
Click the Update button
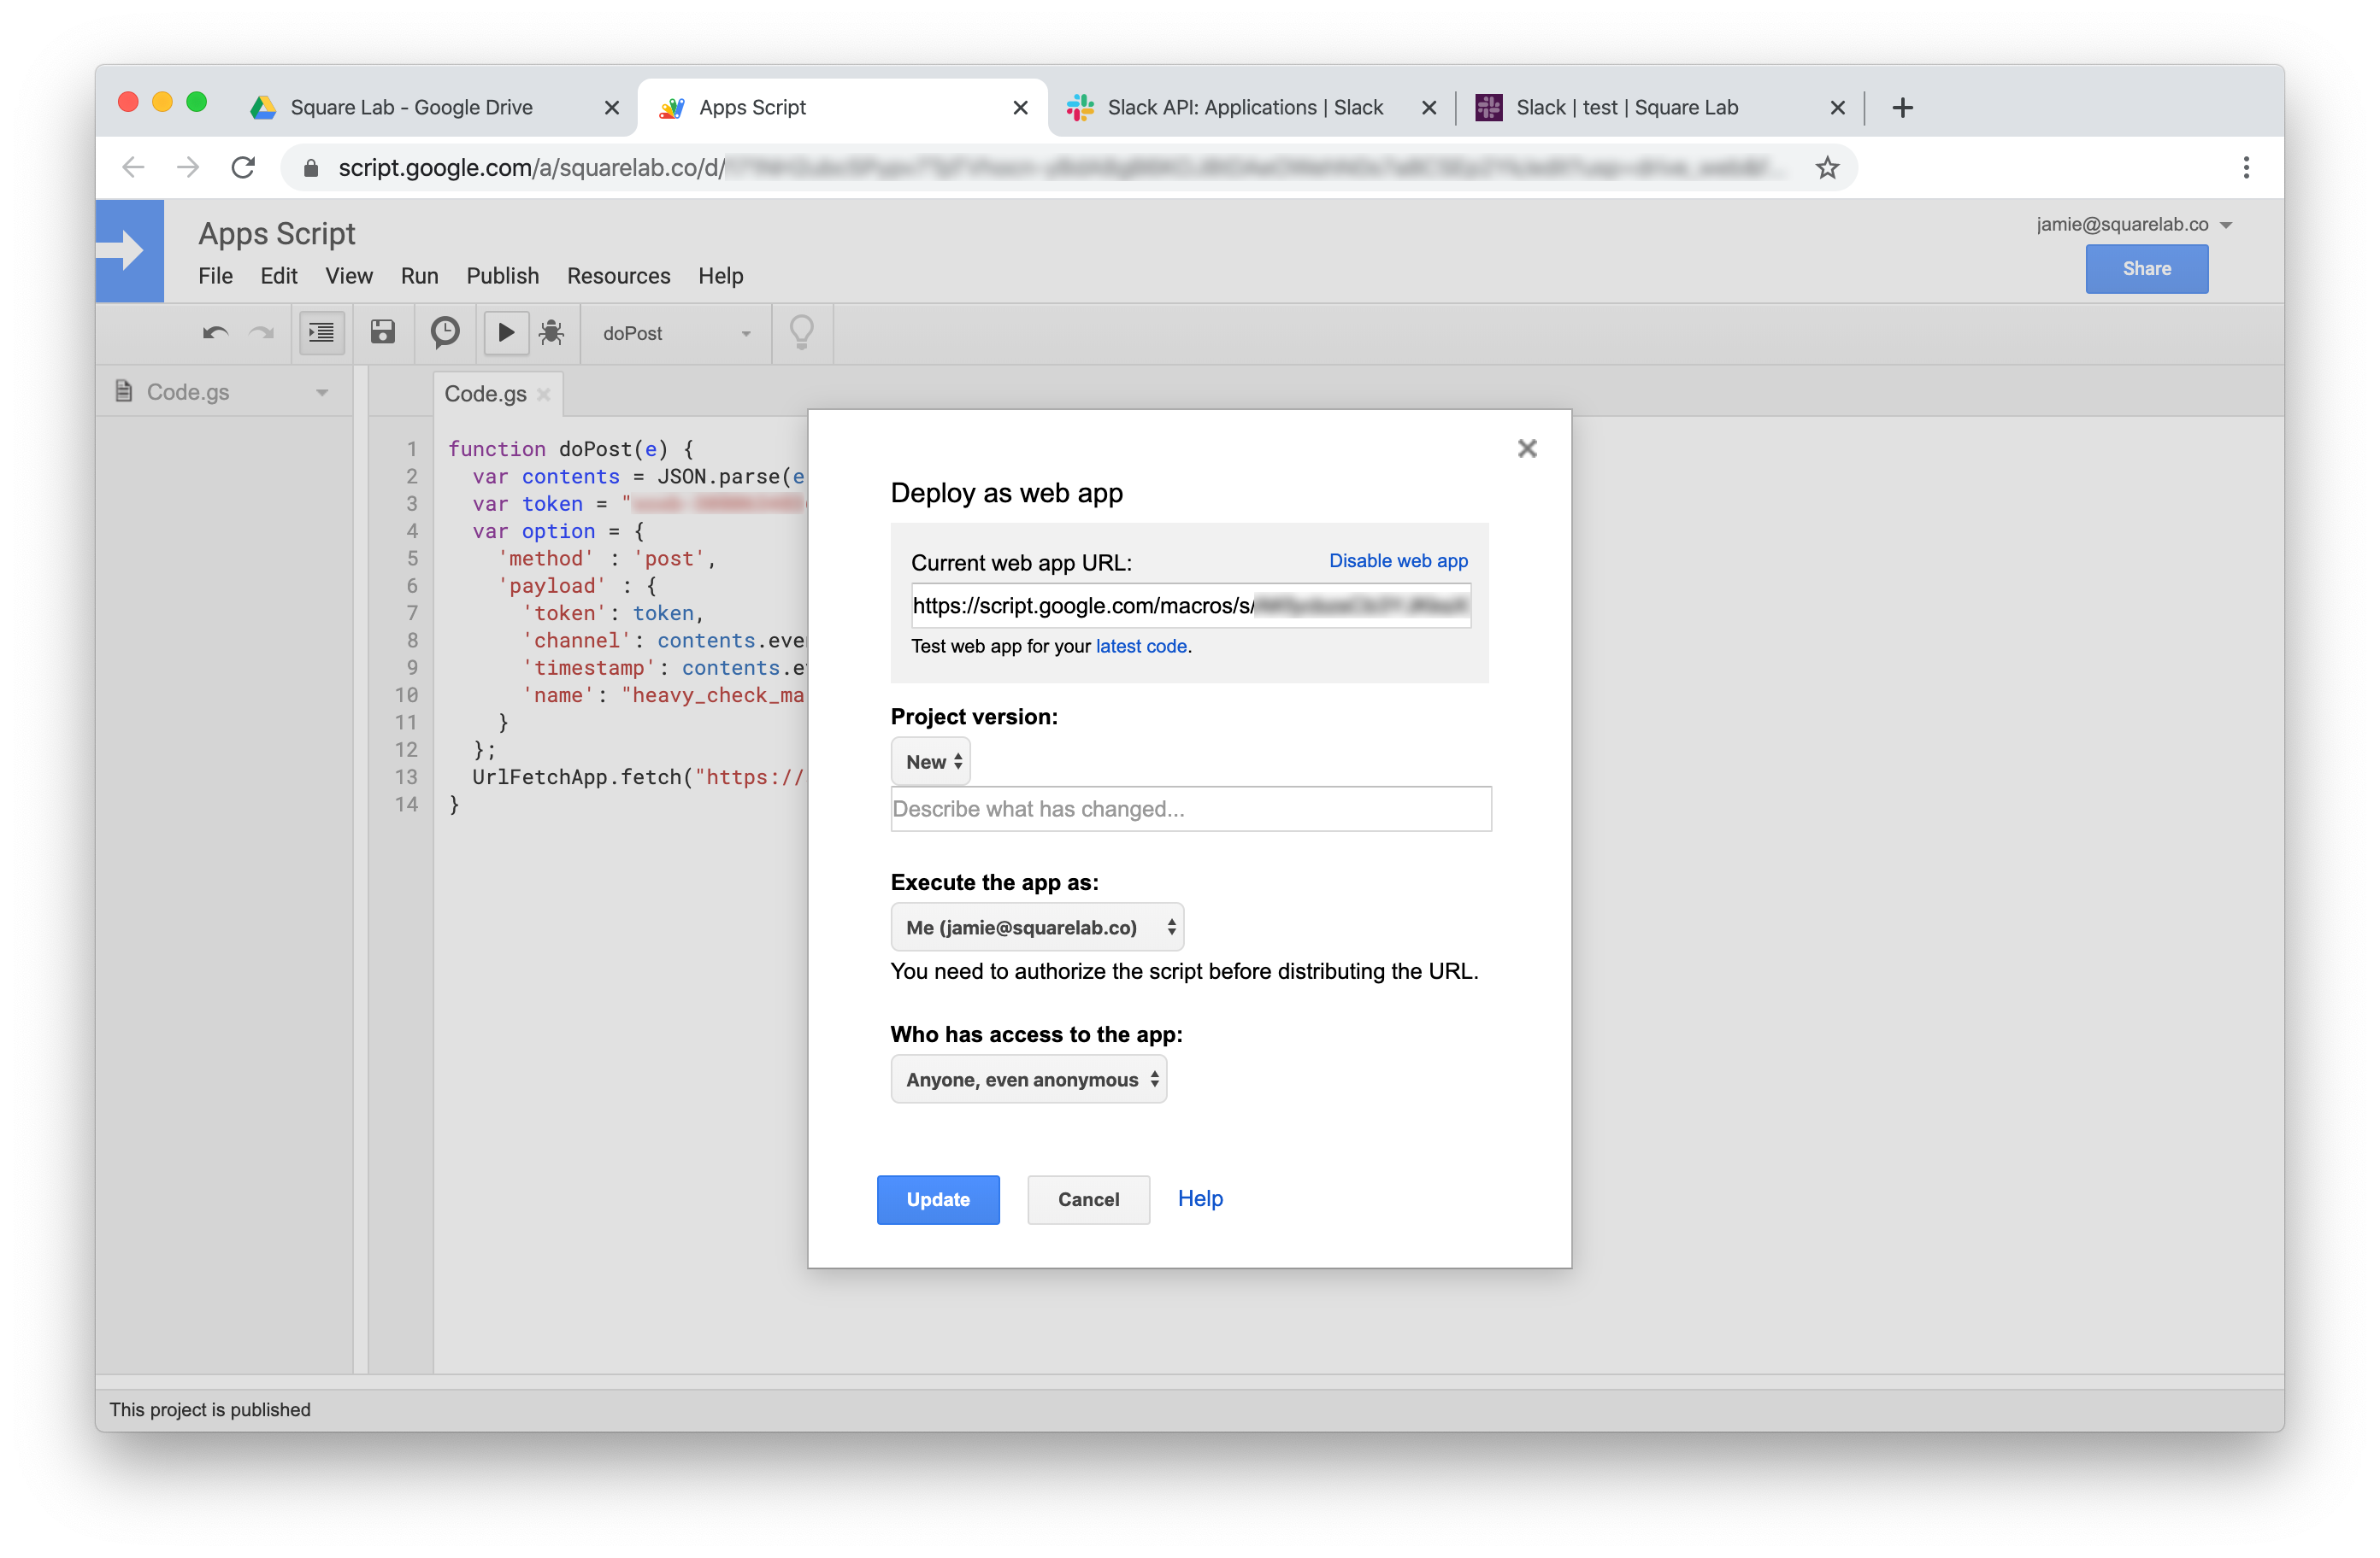point(937,1199)
